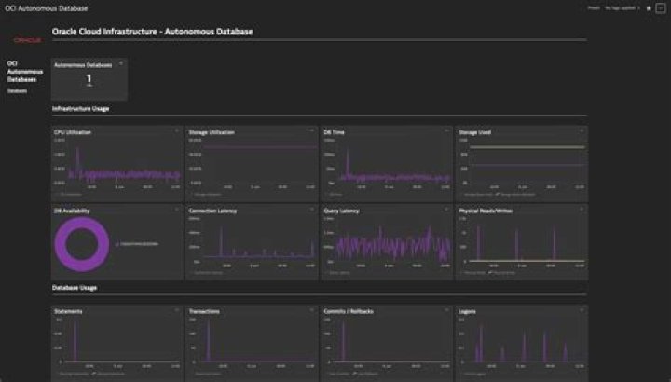
Task: Open Commits / Rollbacks tile options menu
Action: 446,310
